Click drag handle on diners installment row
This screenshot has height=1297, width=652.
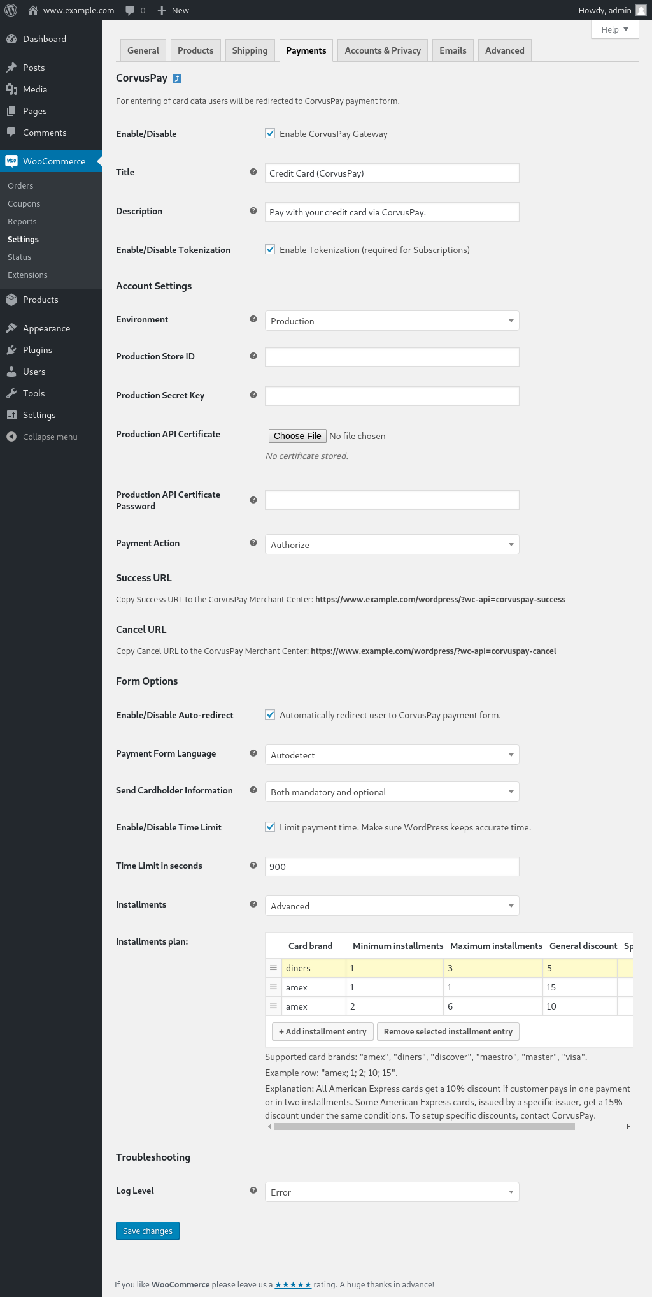273,968
